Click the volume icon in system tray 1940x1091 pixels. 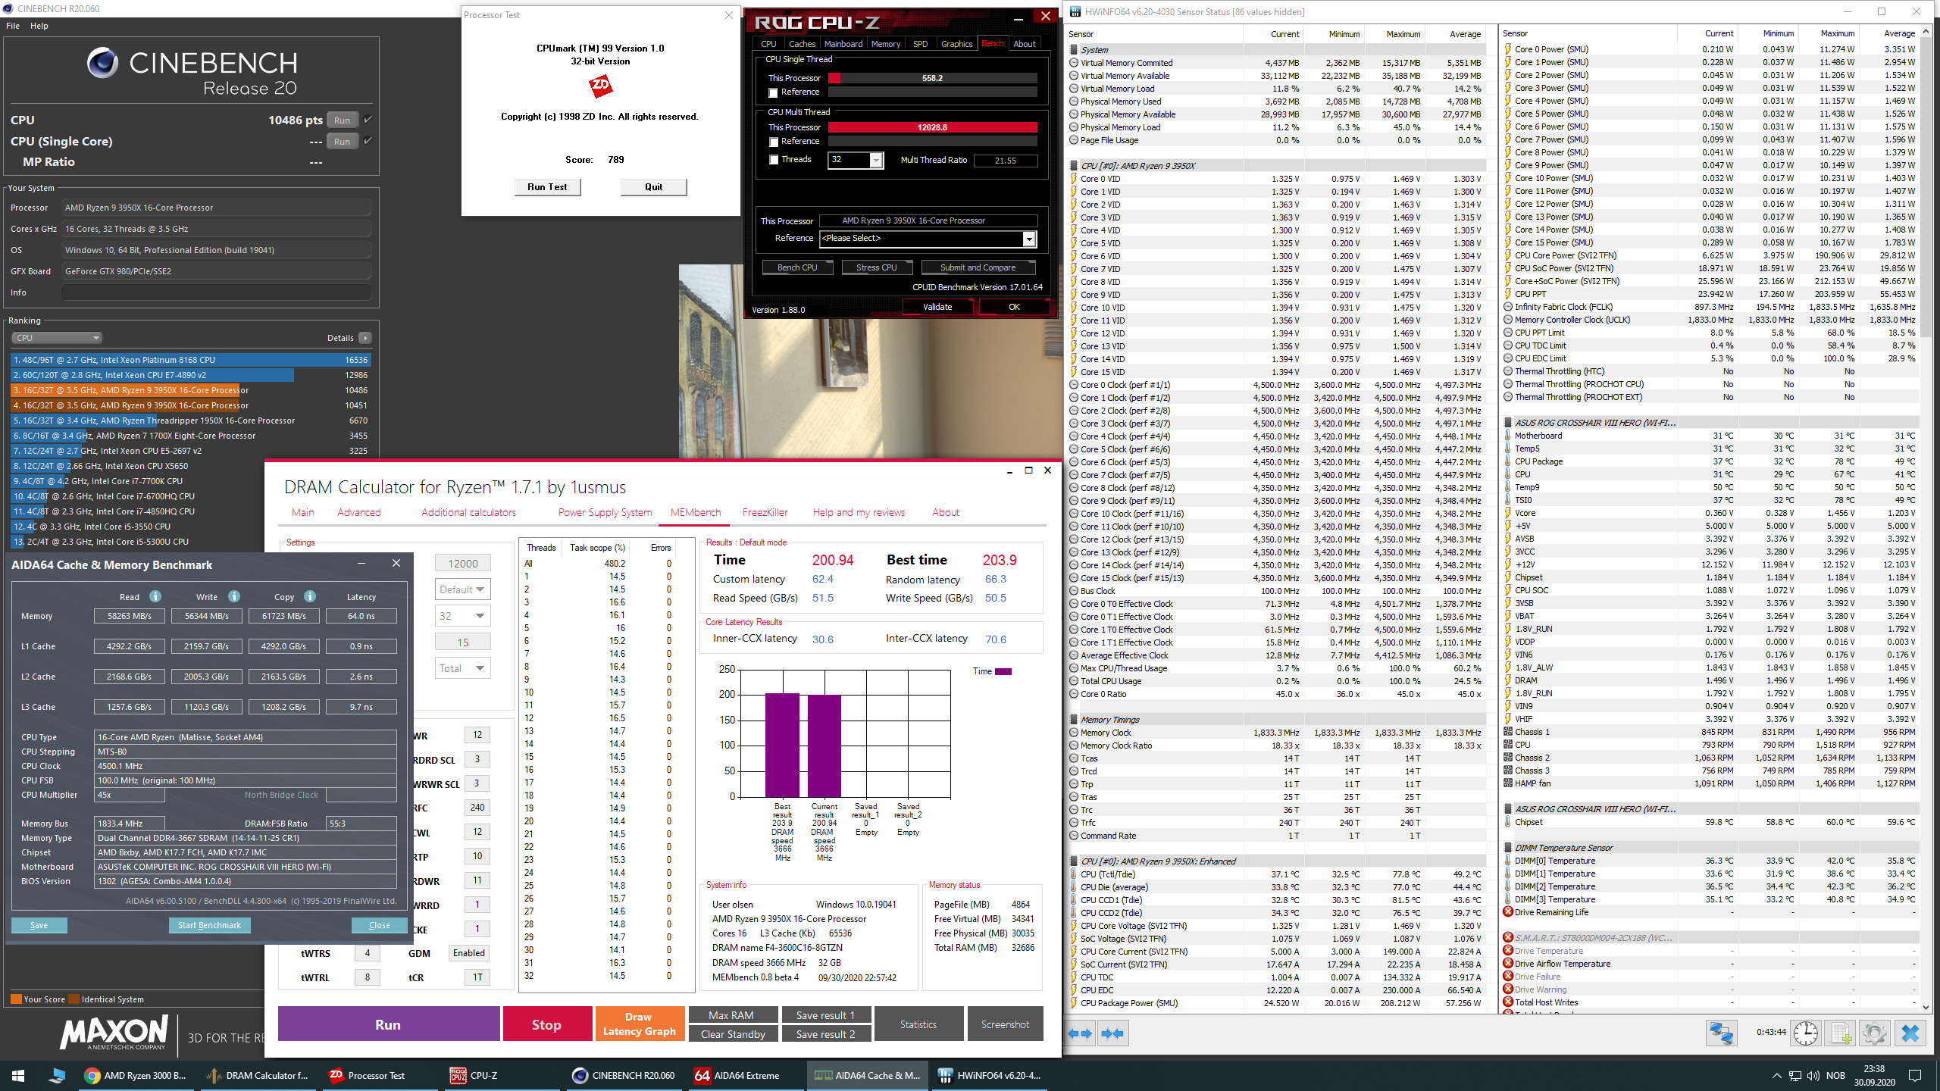pos(1813,1075)
